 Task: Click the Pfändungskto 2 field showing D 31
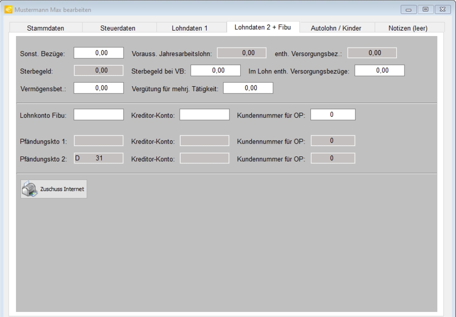click(98, 158)
